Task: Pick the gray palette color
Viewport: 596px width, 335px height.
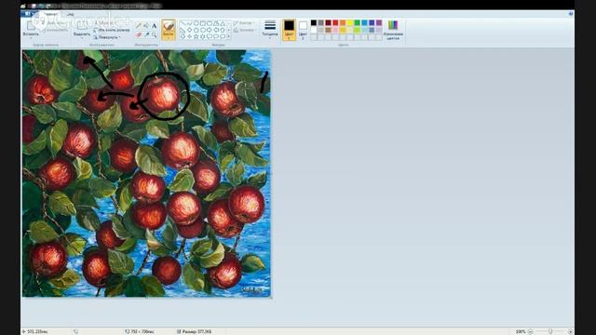Action: click(x=320, y=22)
